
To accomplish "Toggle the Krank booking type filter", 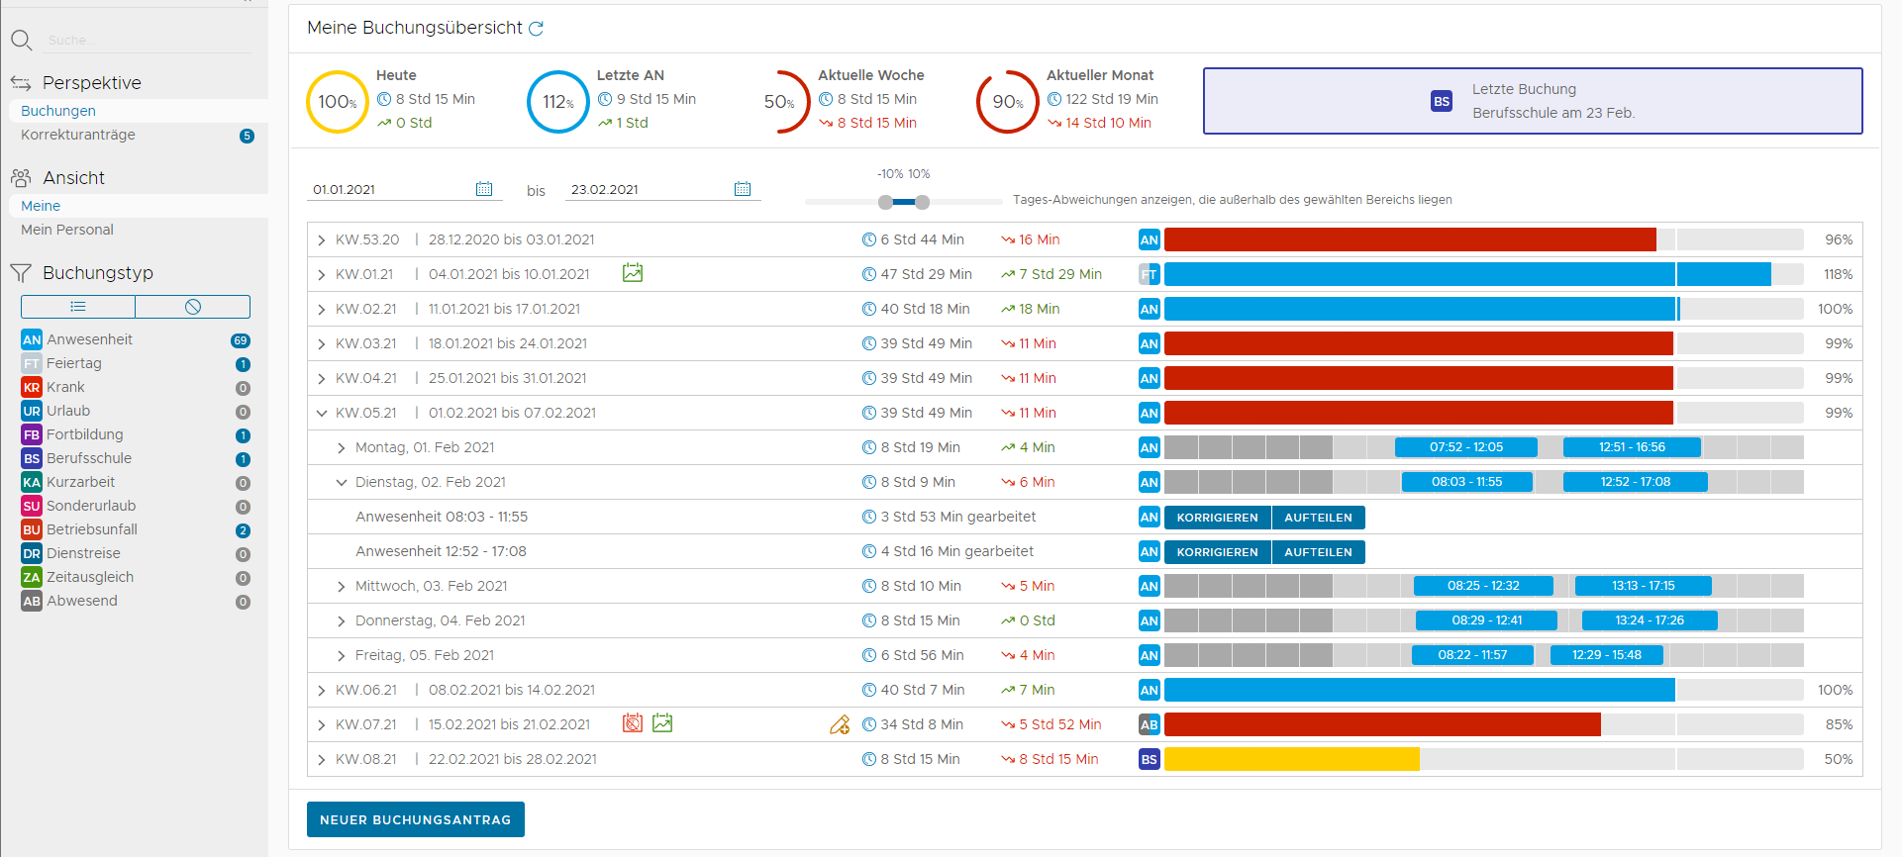I will click(x=65, y=387).
